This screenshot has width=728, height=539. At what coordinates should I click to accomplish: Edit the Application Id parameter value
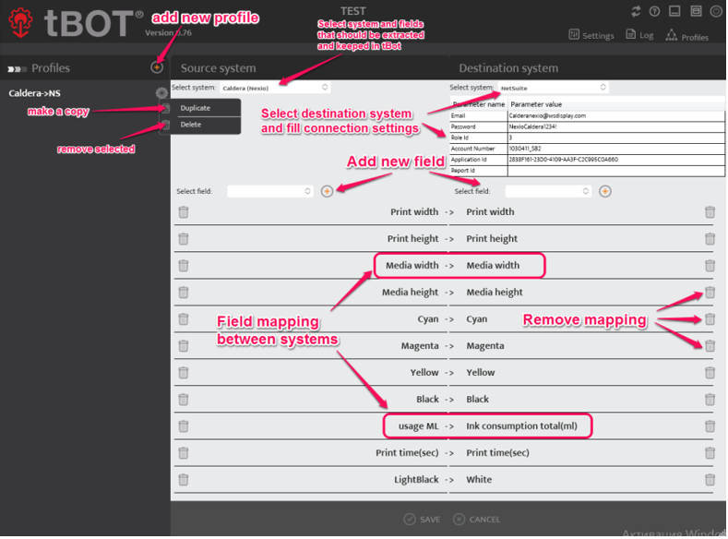[x=615, y=160]
